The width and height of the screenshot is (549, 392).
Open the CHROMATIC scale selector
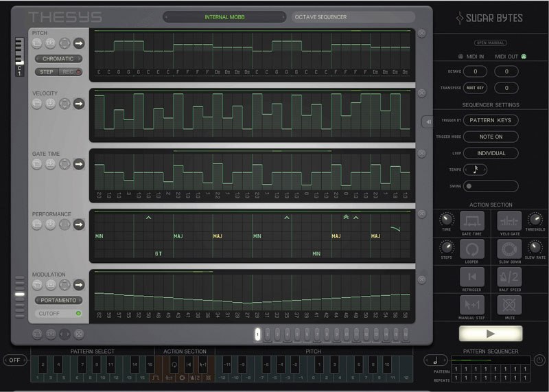58,59
